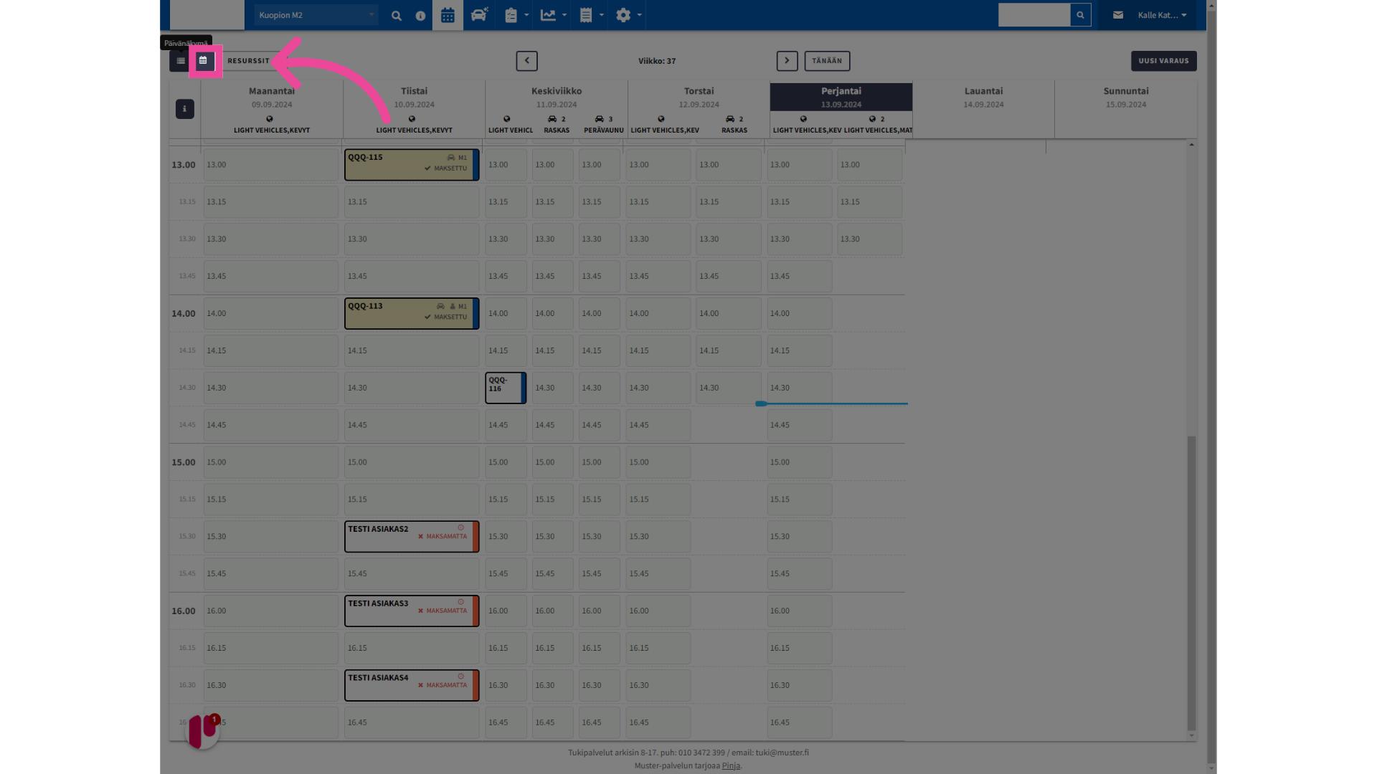Click globe icon under Keskiviikko
Viewport: 1377px width, 774px height.
point(507,119)
